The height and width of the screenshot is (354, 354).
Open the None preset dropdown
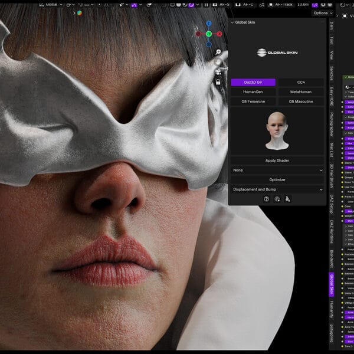277,170
